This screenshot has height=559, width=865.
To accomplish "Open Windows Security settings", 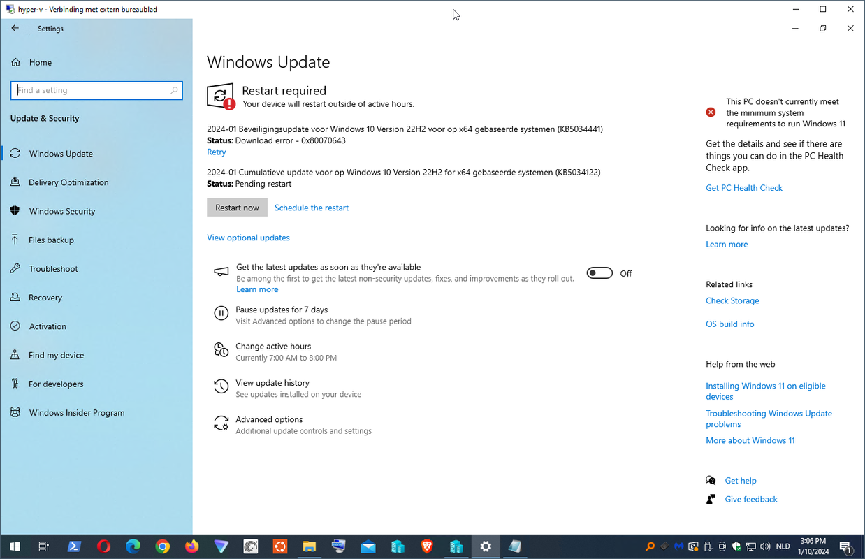I will point(62,211).
